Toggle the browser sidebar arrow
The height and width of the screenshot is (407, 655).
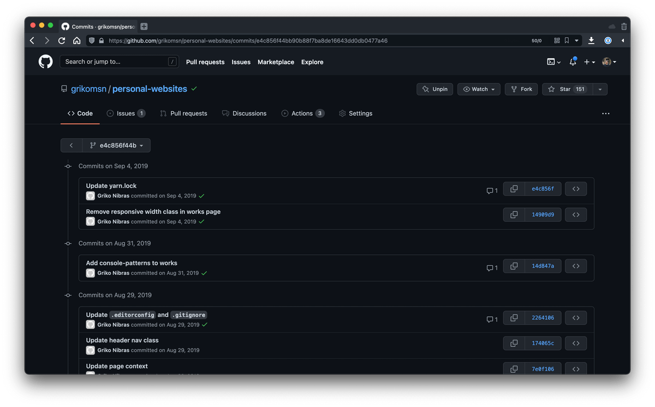pos(623,40)
